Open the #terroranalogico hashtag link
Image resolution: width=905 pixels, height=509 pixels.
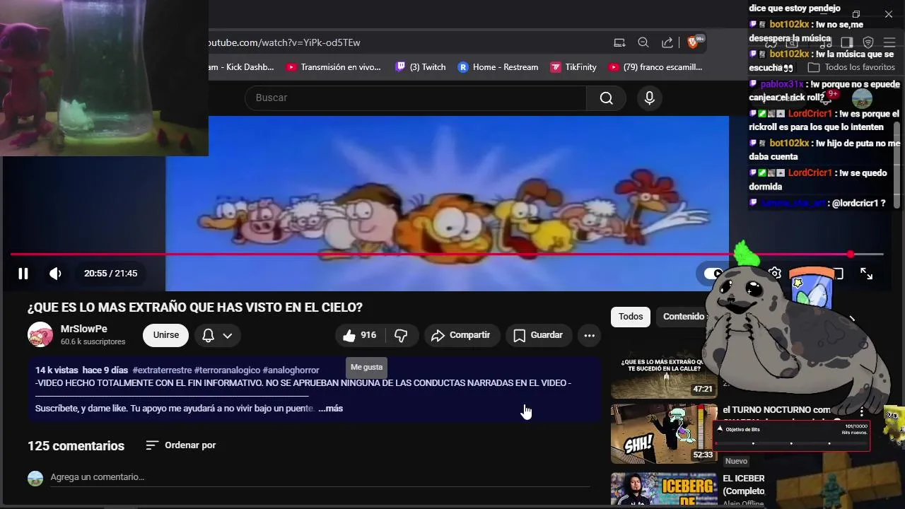(227, 370)
